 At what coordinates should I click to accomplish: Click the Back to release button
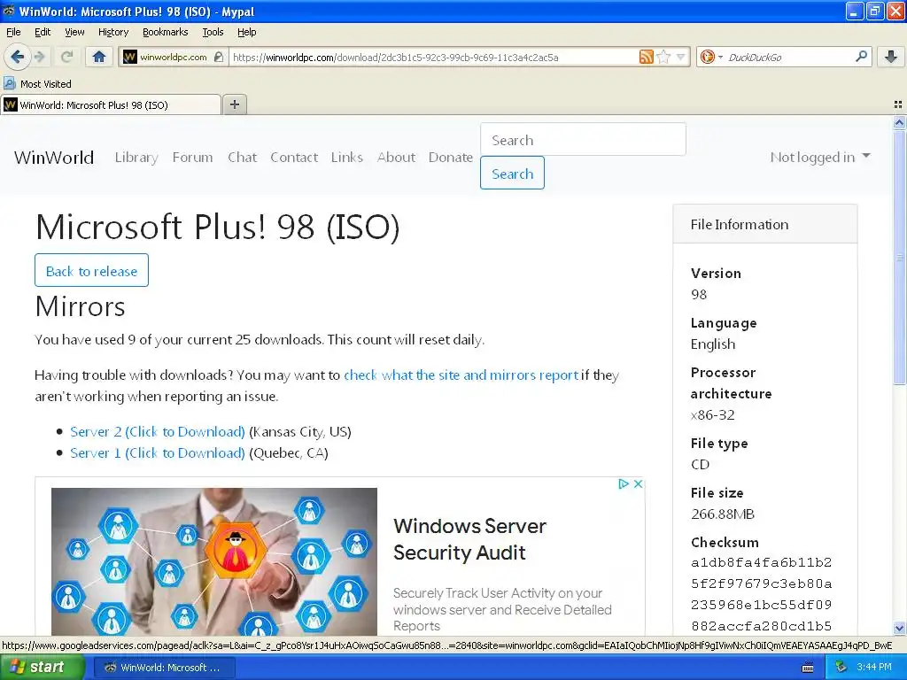[x=91, y=270]
